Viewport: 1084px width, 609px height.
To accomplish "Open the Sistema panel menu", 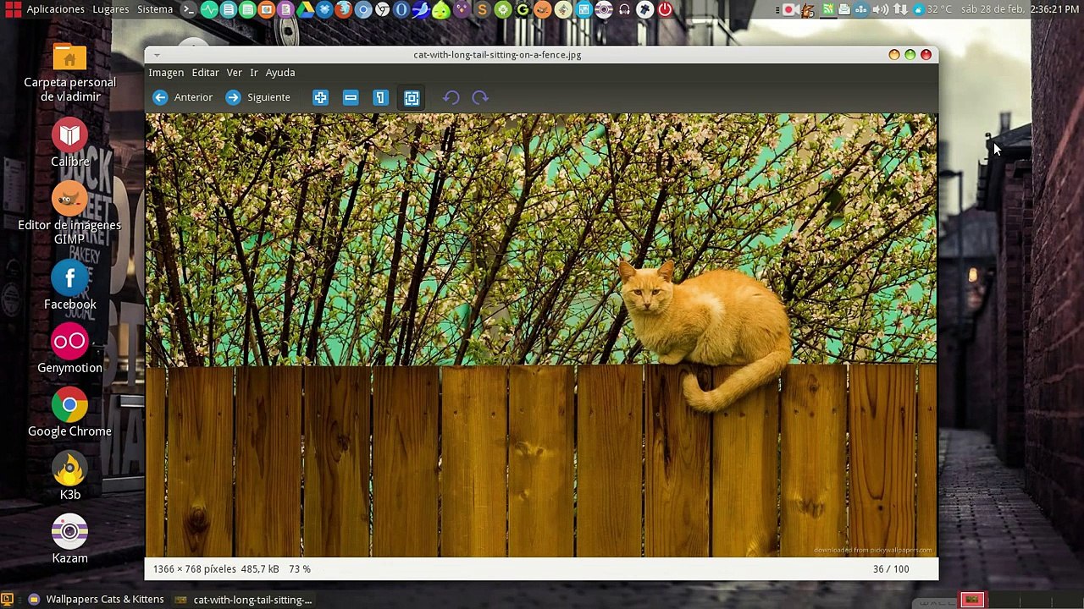I will click(x=155, y=9).
